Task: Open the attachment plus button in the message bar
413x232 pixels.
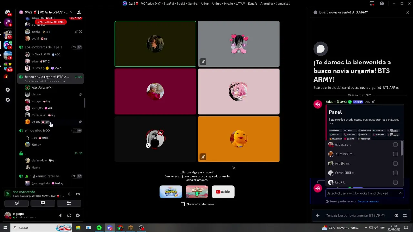Action: coord(317,215)
